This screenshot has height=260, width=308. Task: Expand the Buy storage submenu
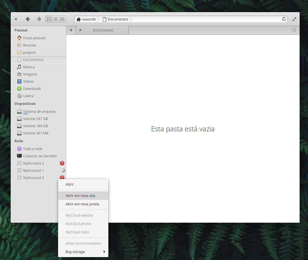[83, 252]
